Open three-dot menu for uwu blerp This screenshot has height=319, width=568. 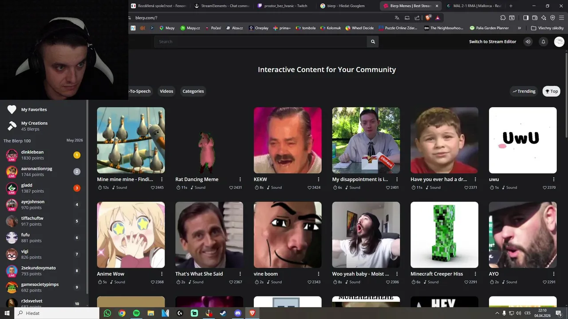coord(554,179)
